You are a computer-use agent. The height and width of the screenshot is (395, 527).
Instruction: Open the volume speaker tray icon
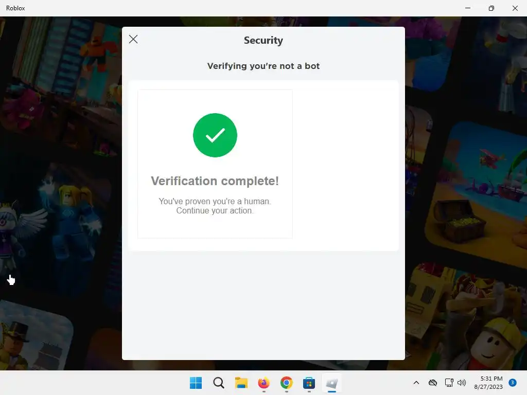pyautogui.click(x=462, y=383)
